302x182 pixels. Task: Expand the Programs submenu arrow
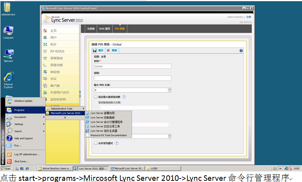[x=44, y=110]
